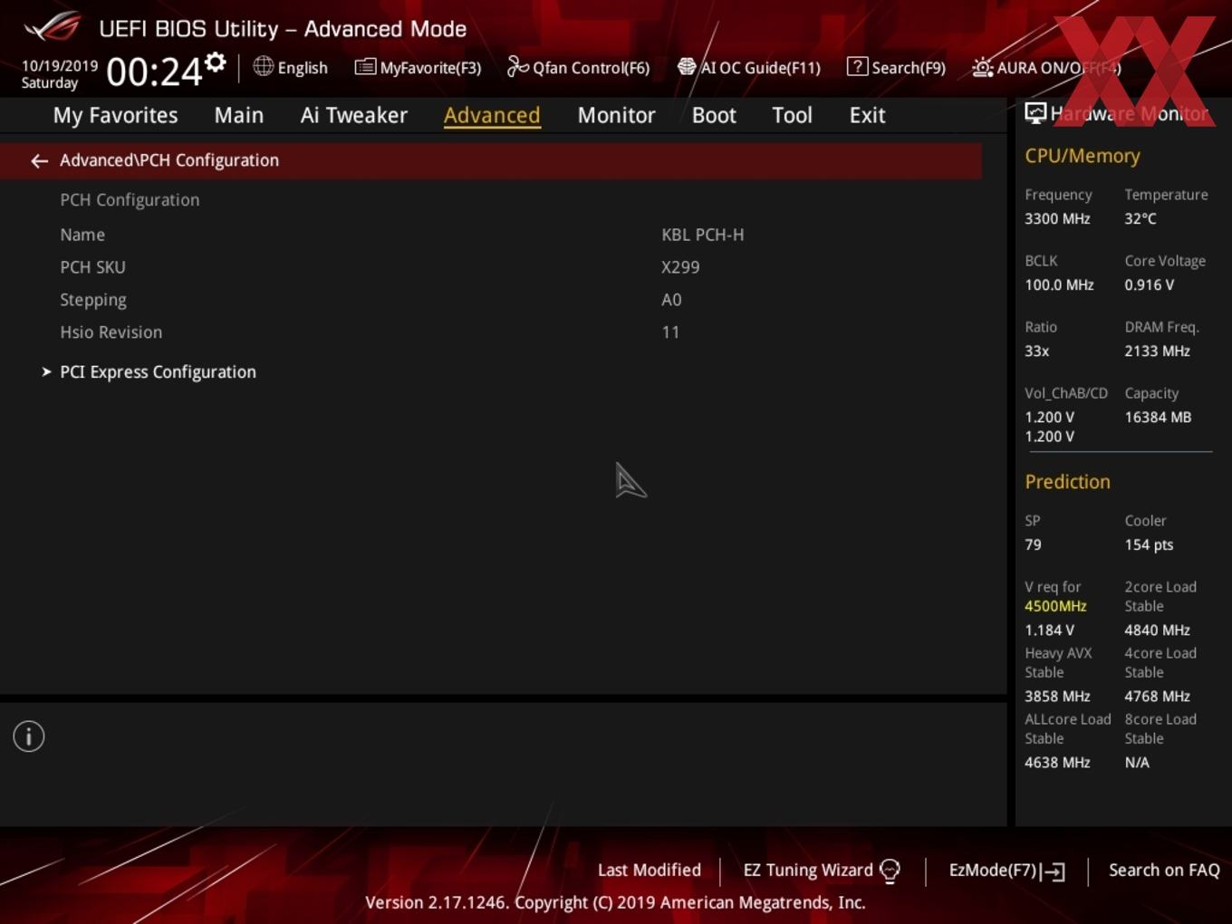Image resolution: width=1232 pixels, height=924 pixels.
Task: Click the 1.184 V required voltage
Action: click(1050, 630)
